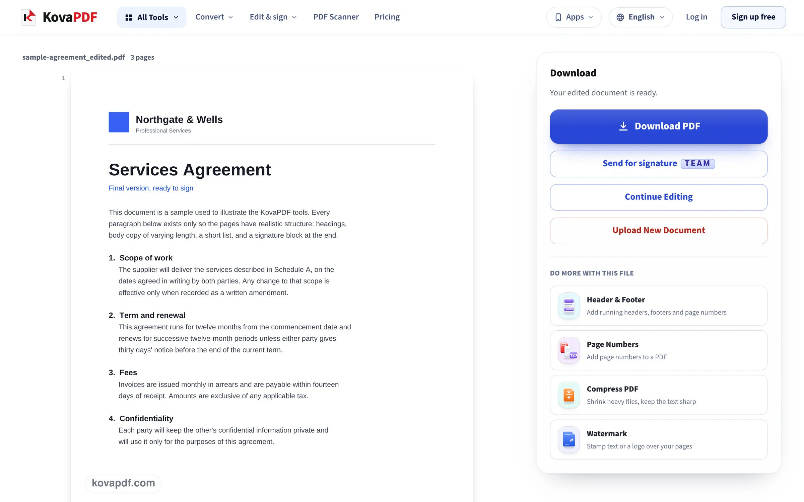
Task: Click the Sign up free button
Action: (753, 17)
